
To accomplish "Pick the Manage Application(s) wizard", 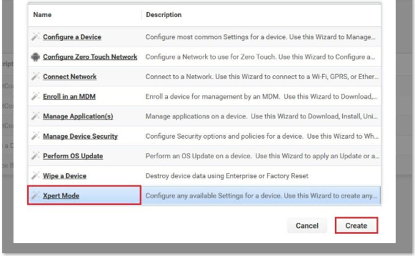I will click(78, 116).
